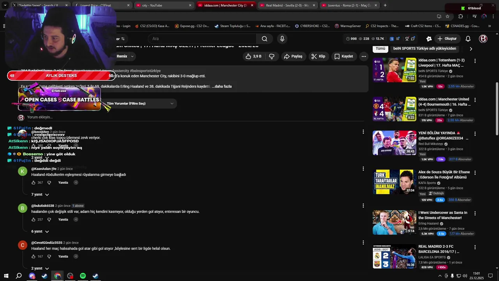Switch to the Lowest Price - CSFloat tab
The image size is (499, 281).
coord(102,5)
